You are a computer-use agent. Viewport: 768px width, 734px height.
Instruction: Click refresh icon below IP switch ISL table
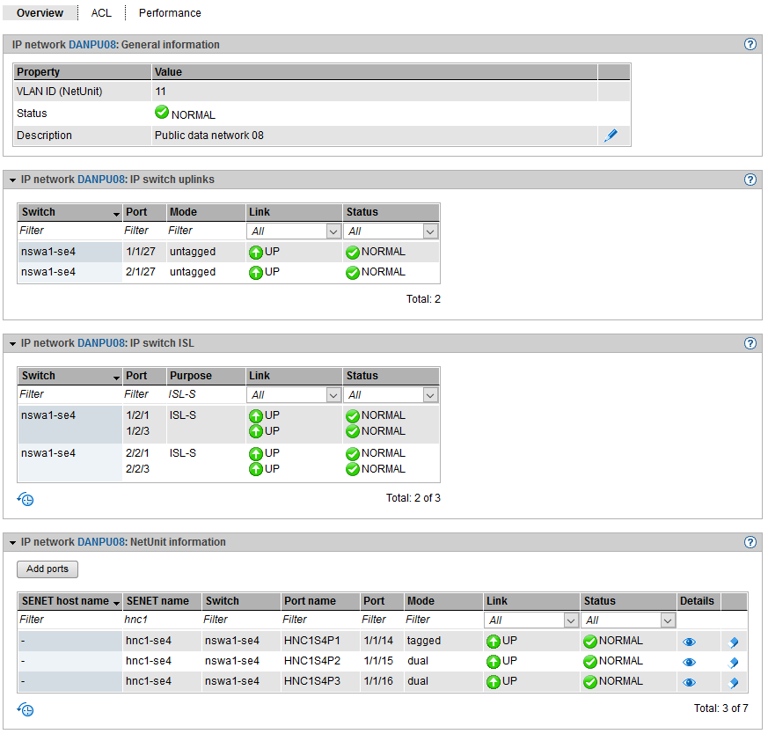point(26,499)
